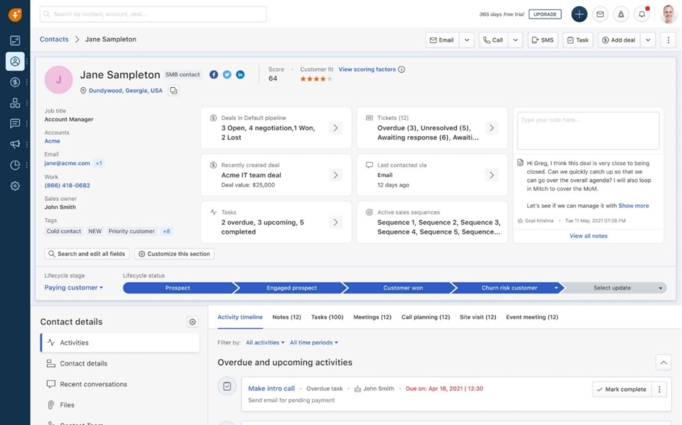682x425 pixels.
Task: Tick the Make intro call task checkbox icon
Action: click(x=227, y=386)
